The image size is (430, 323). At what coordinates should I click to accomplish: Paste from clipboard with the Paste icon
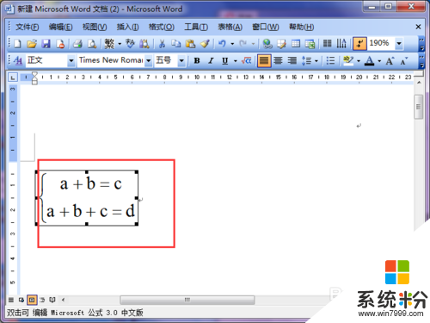tap(190, 44)
